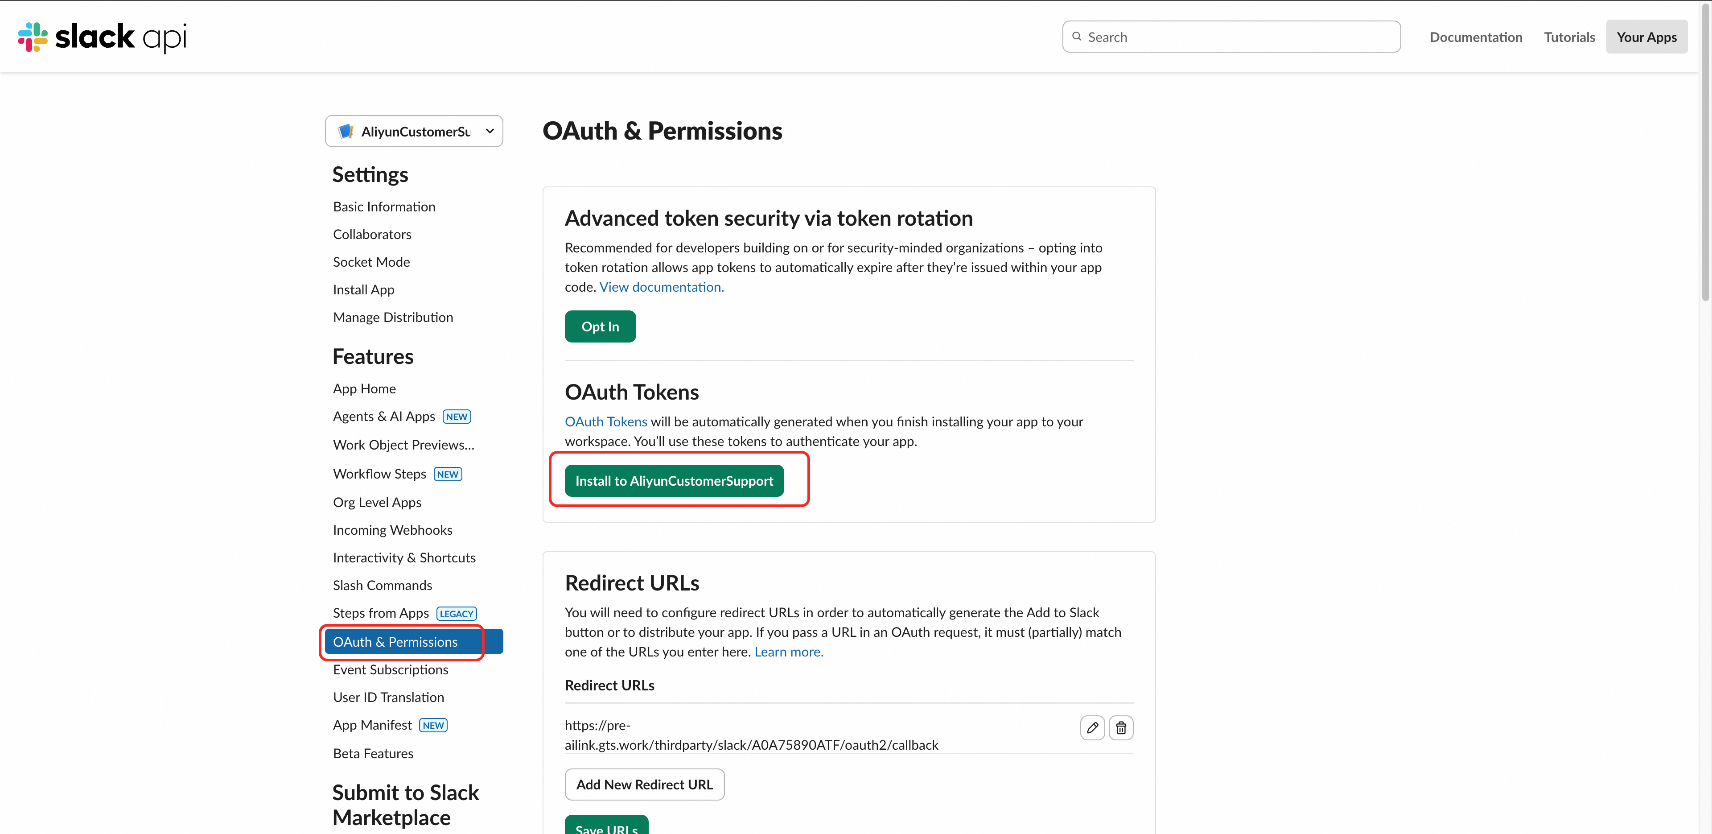1712x834 pixels.
Task: Open the Learn more link
Action: [x=789, y=652]
